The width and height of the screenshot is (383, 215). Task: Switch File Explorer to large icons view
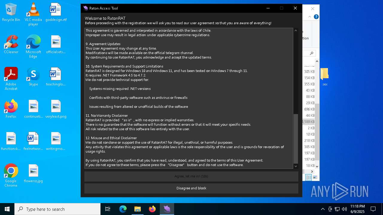point(315,177)
